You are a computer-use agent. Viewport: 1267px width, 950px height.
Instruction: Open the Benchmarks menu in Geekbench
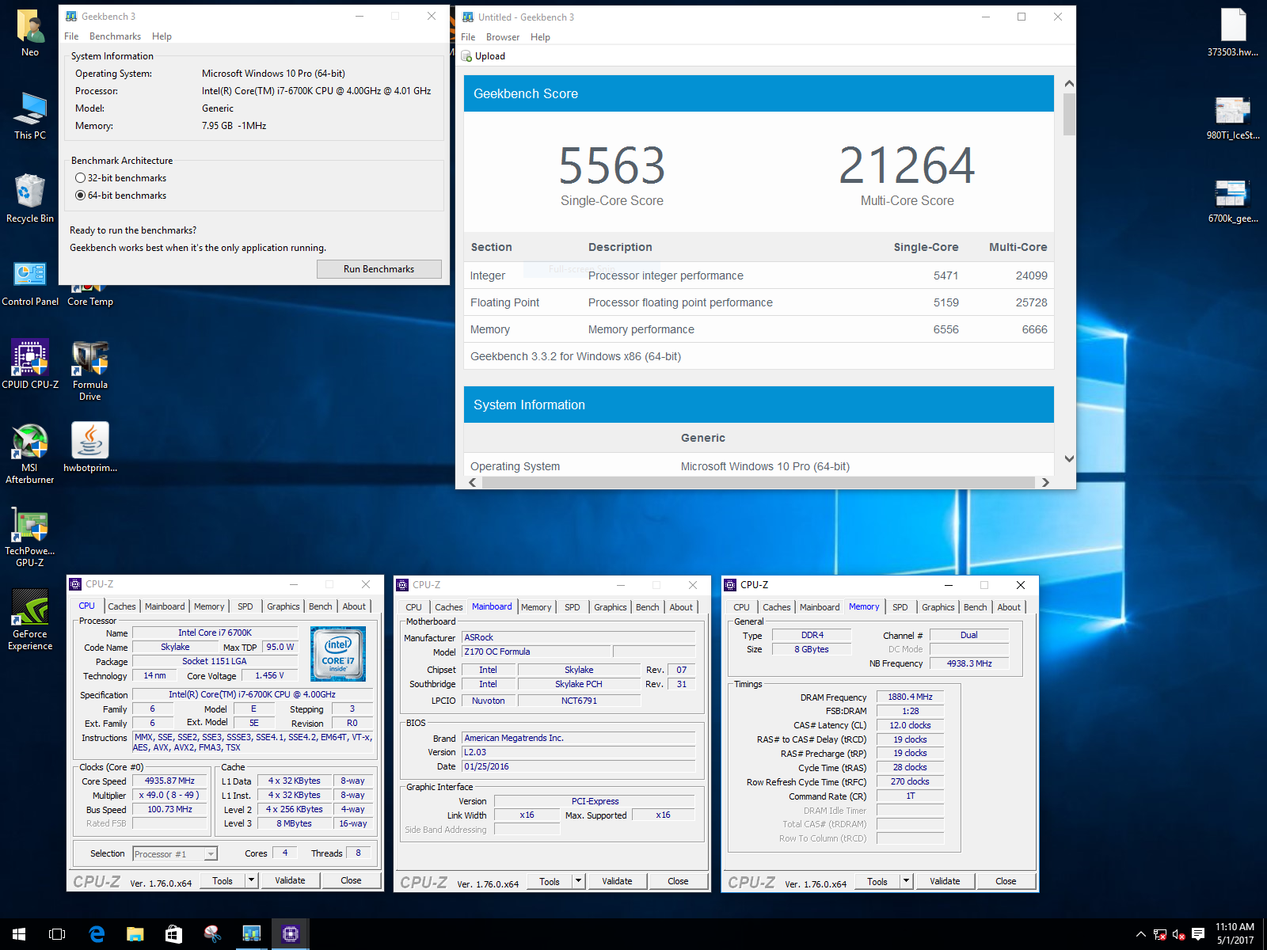pos(115,36)
